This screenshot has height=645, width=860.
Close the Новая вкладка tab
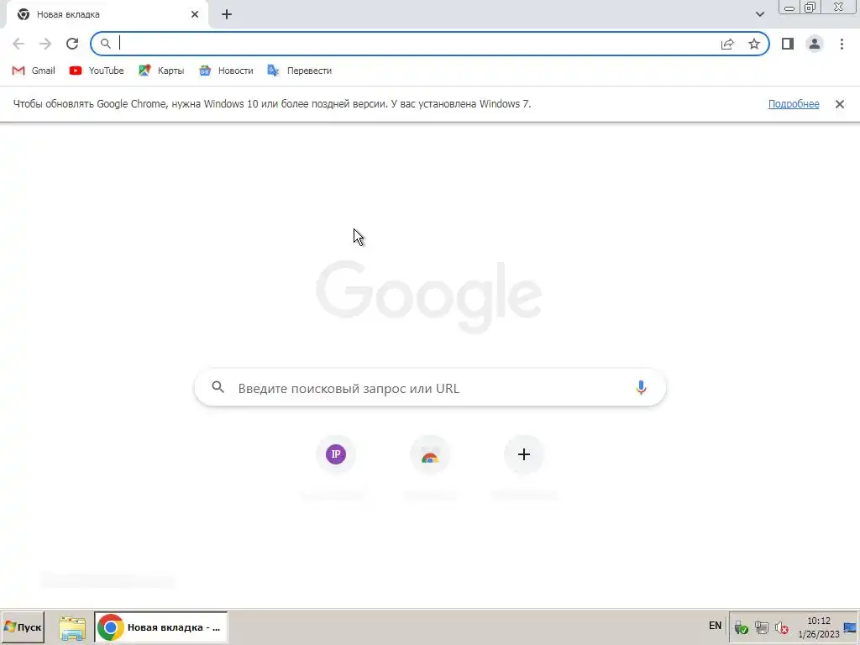[x=195, y=15]
